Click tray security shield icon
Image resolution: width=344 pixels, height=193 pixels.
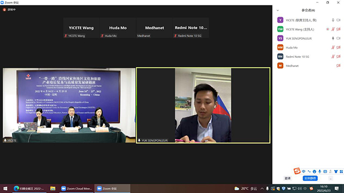[x=283, y=188]
